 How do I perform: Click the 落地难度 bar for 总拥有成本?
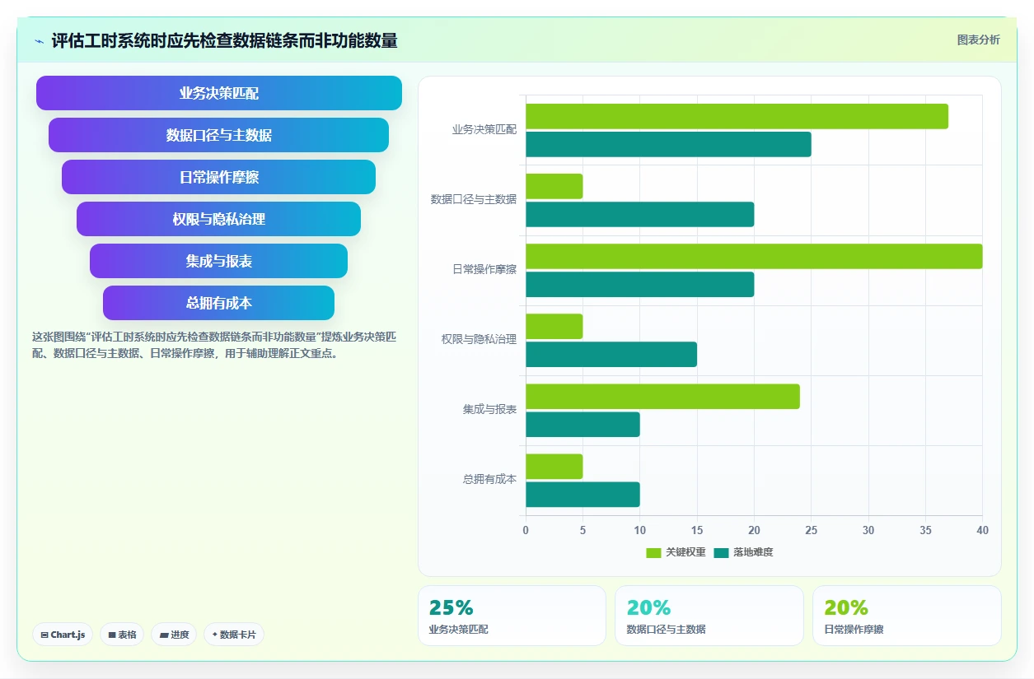pos(583,494)
